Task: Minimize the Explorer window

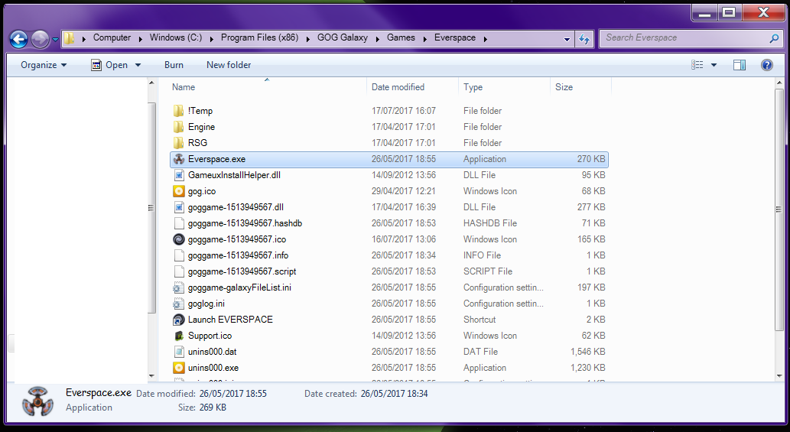Action: click(x=705, y=12)
